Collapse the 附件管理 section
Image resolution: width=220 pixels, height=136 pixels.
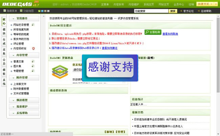point(24,78)
